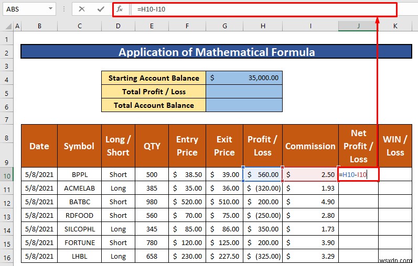Cancel the formula entry with X icon
The image size is (418, 266).
click(x=82, y=9)
